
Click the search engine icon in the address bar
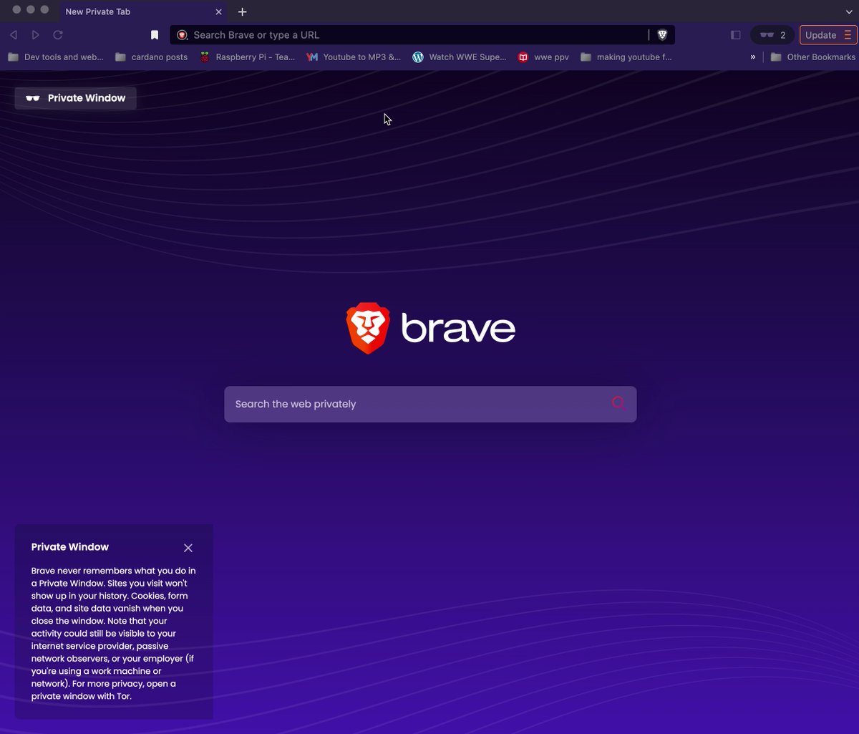(183, 34)
